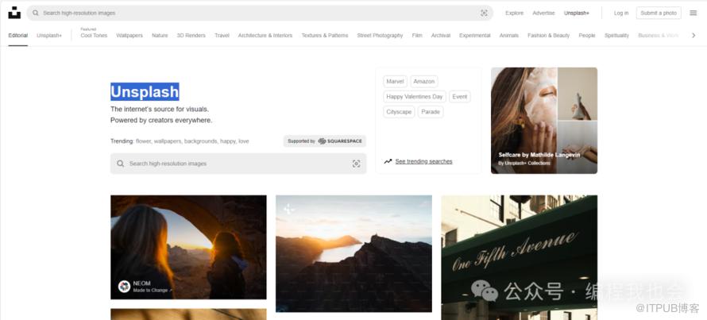Click visual search icon in hero search box
The height and width of the screenshot is (320, 707).
pos(356,164)
